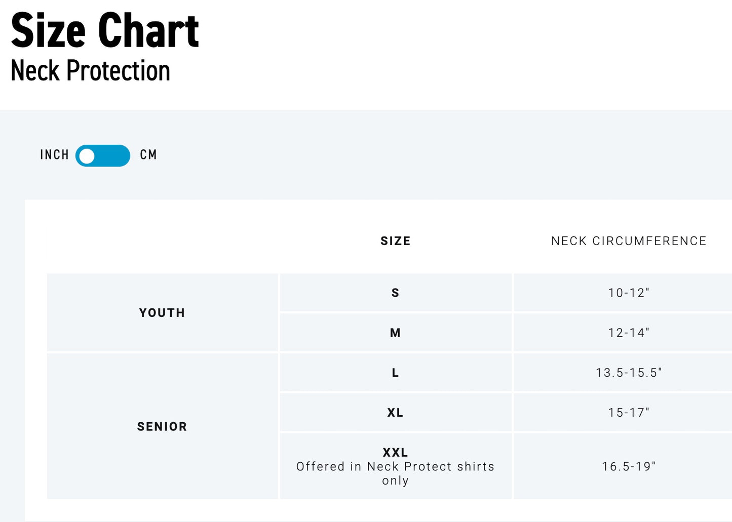The image size is (732, 522).
Task: Click the XXL size label
Action: [396, 453]
